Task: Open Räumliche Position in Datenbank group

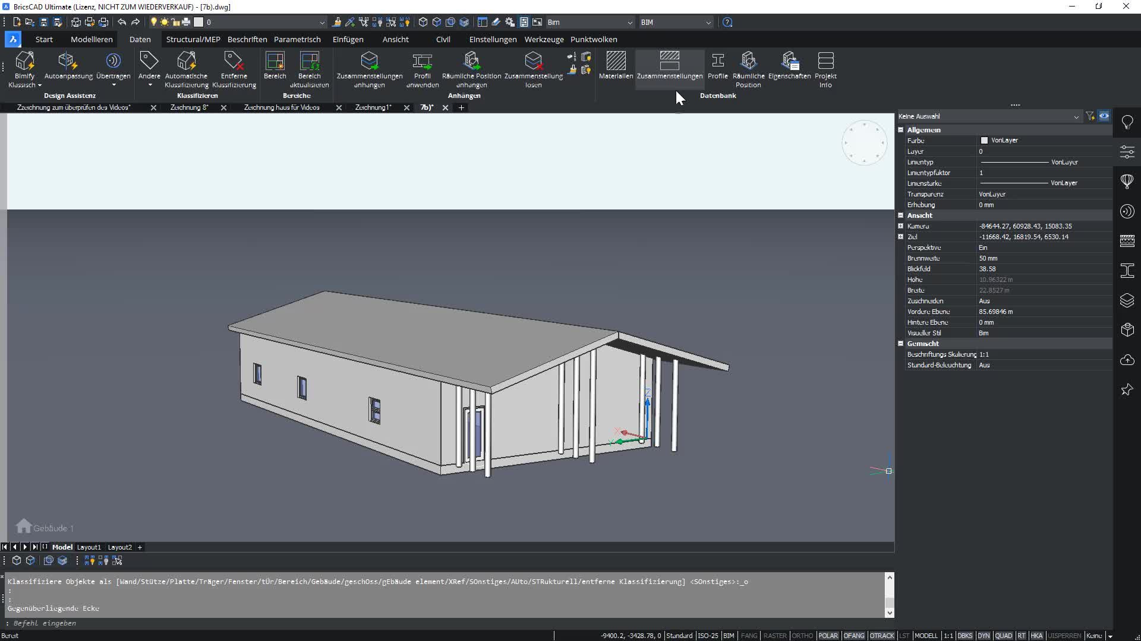Action: [748, 69]
